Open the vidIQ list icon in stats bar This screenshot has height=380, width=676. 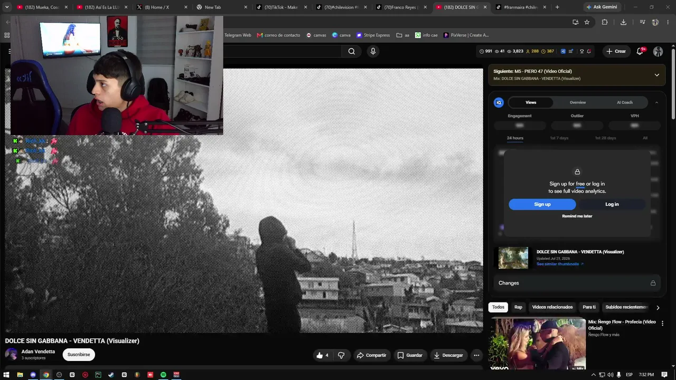[571, 51]
